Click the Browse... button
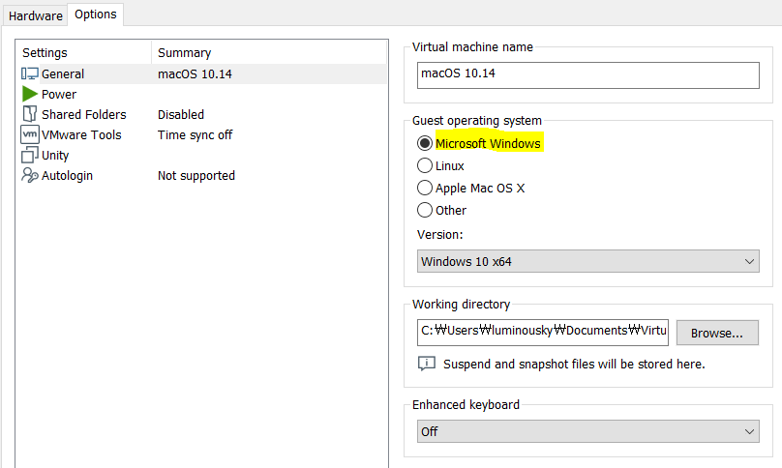This screenshot has height=468, width=782. [x=717, y=333]
